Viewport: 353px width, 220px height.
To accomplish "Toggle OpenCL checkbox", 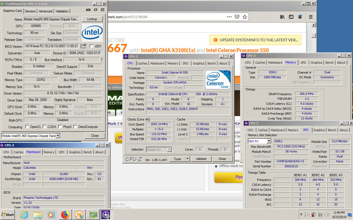I will tap(27, 127).
